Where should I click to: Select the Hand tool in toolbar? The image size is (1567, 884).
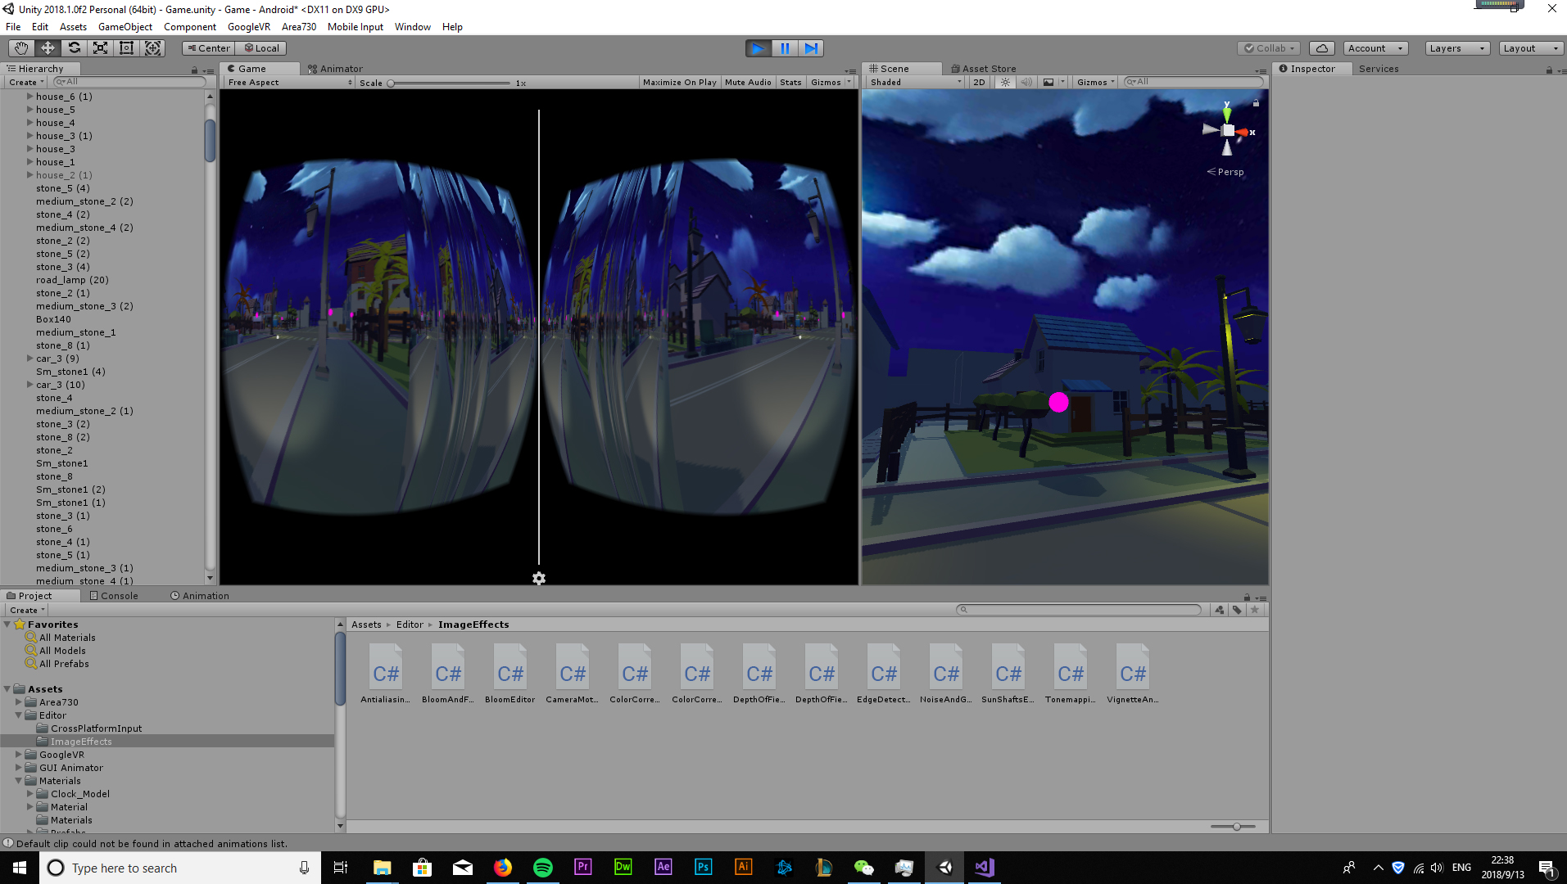point(21,48)
